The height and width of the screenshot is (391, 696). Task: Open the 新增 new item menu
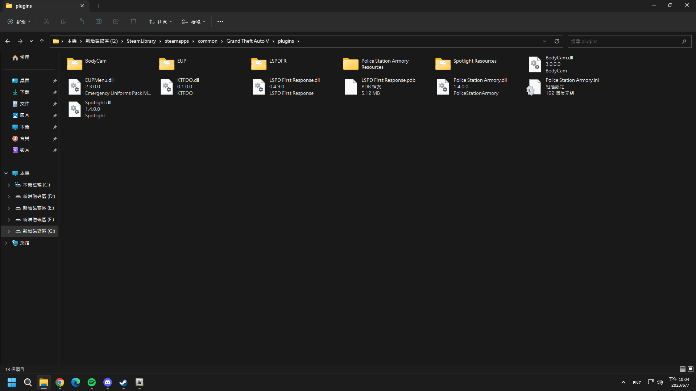click(19, 22)
